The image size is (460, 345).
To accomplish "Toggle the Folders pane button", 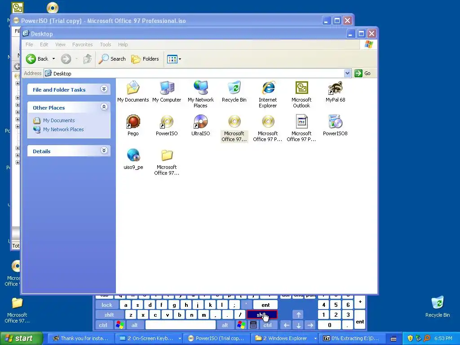I will click(145, 59).
